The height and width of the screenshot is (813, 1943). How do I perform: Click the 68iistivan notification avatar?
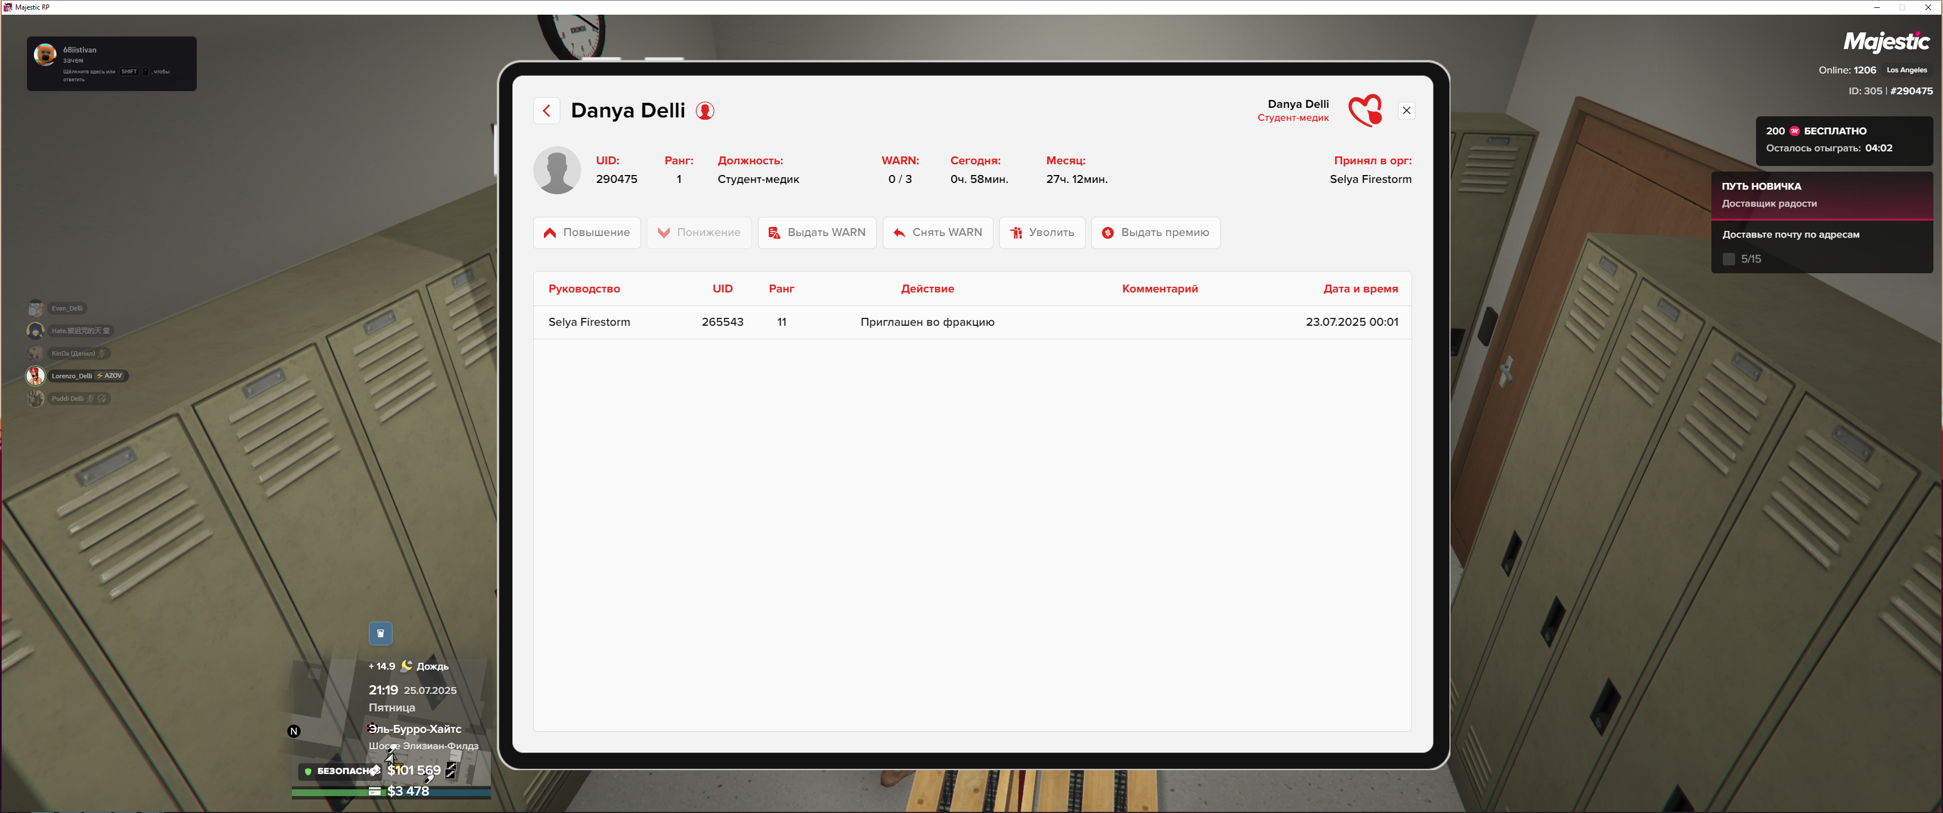(x=45, y=55)
